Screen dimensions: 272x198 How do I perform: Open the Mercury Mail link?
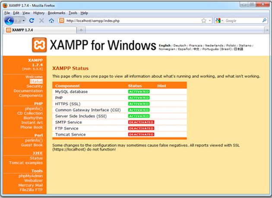(30, 185)
